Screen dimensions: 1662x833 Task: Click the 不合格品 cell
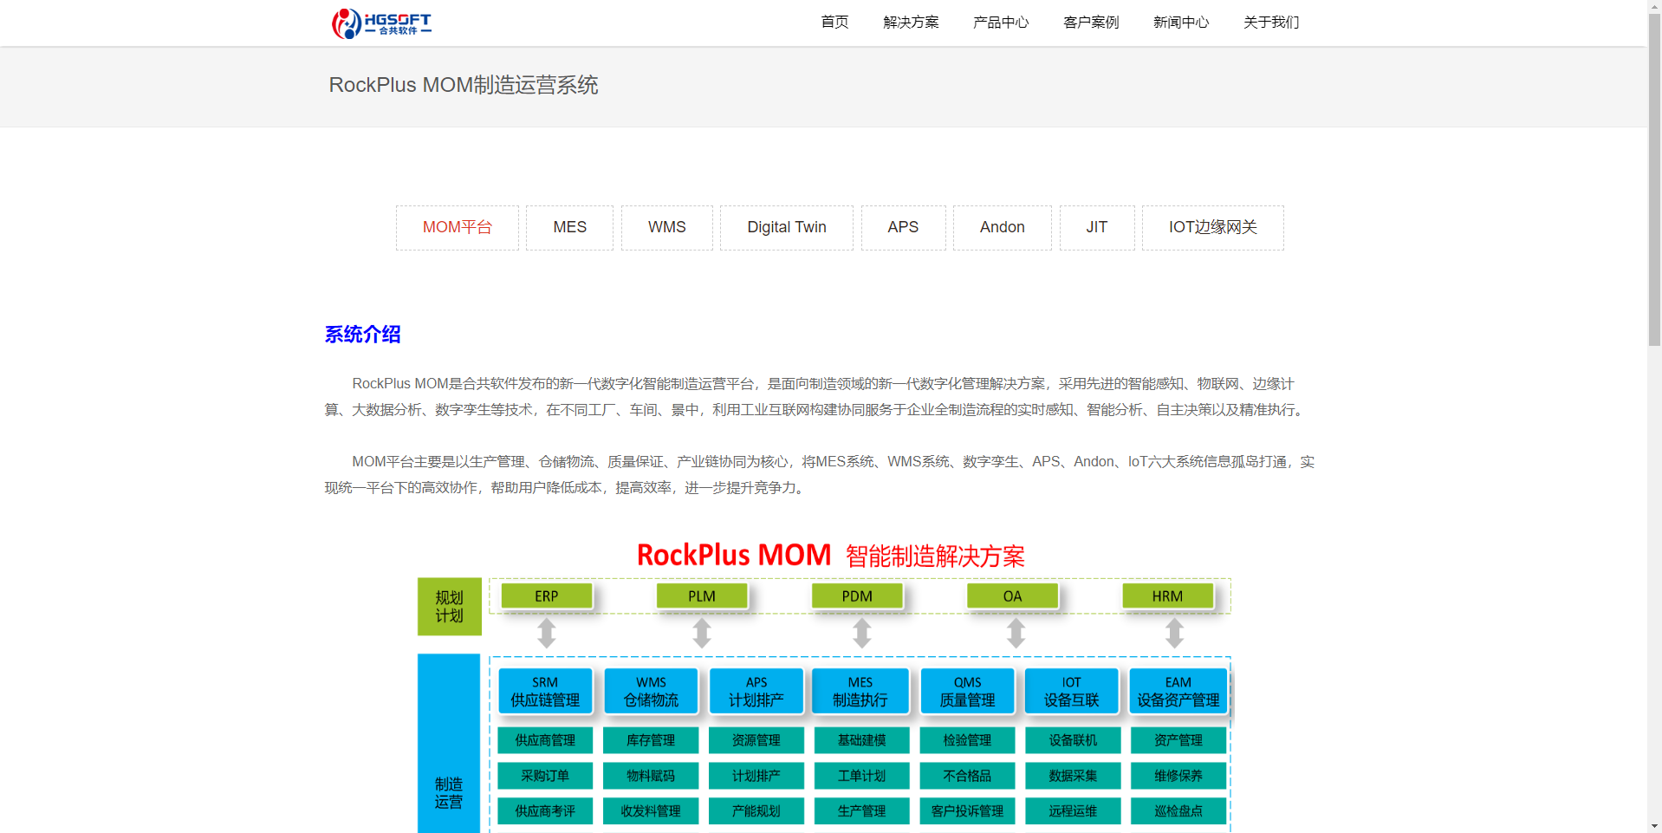tap(967, 776)
